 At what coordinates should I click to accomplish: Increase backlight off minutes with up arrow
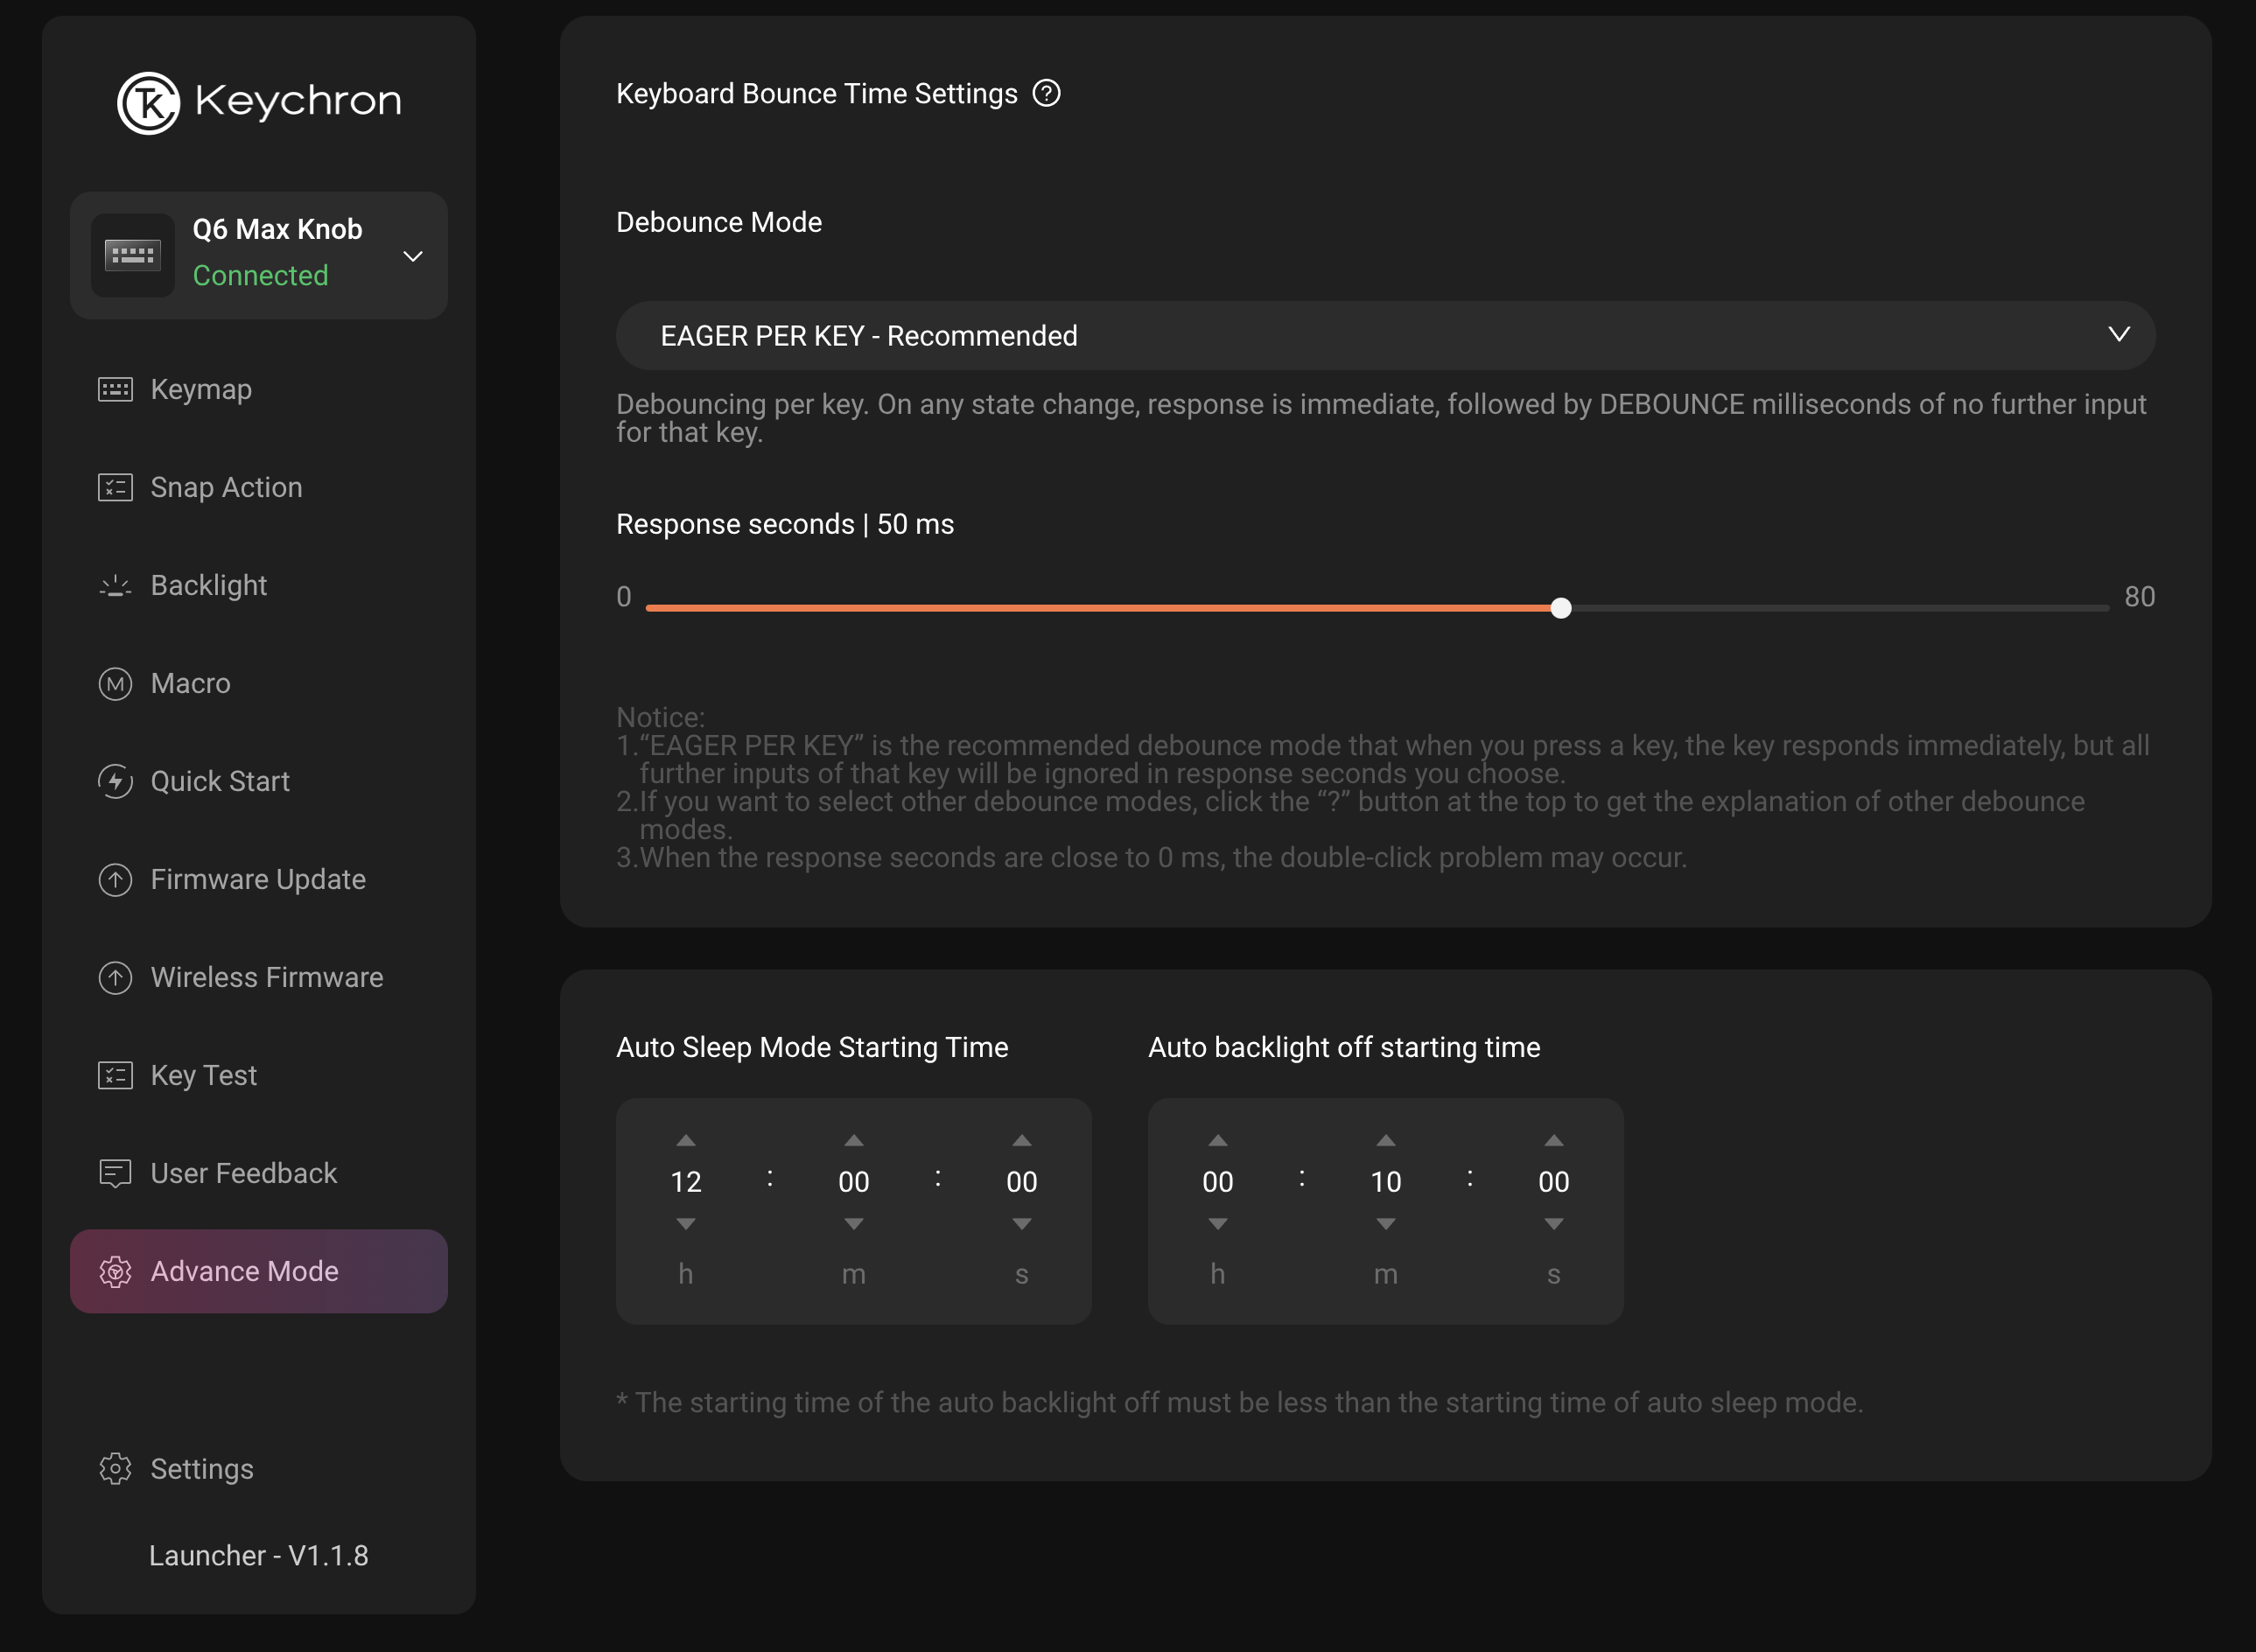click(x=1385, y=1141)
